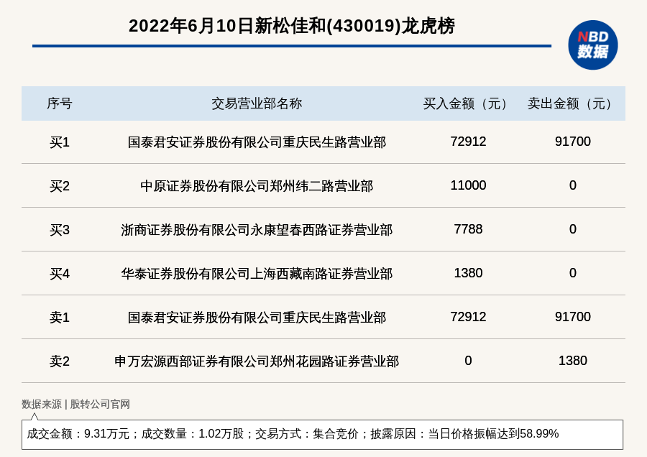Click 国泰君安证券重庆民生路营业部 in the 买1 row
Image resolution: width=647 pixels, height=457 pixels.
[257, 142]
